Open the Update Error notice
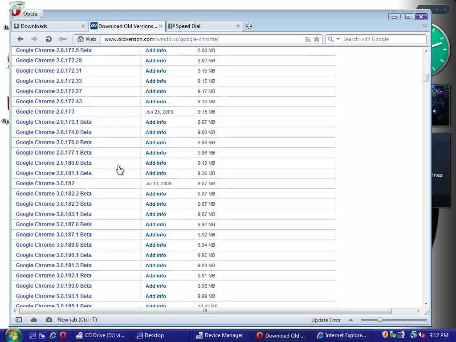This screenshot has height=342, width=456. pyautogui.click(x=326, y=320)
